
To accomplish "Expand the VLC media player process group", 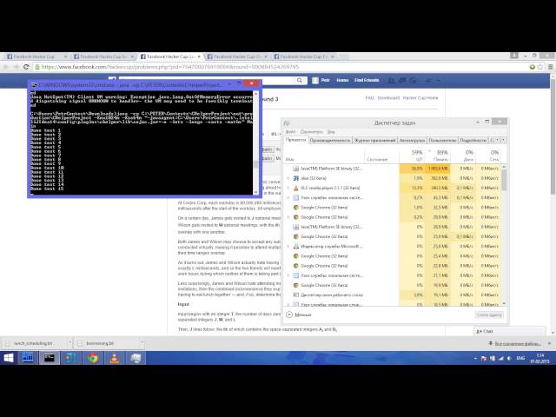I will point(288,188).
